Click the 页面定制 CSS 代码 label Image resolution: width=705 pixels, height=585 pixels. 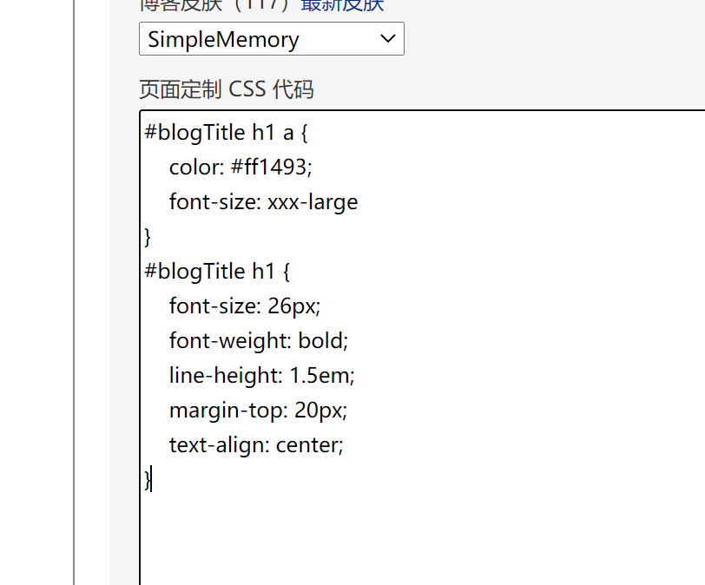(x=226, y=89)
